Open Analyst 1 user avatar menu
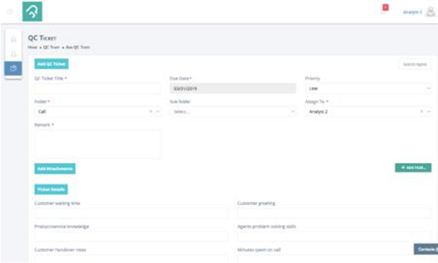 tap(431, 12)
